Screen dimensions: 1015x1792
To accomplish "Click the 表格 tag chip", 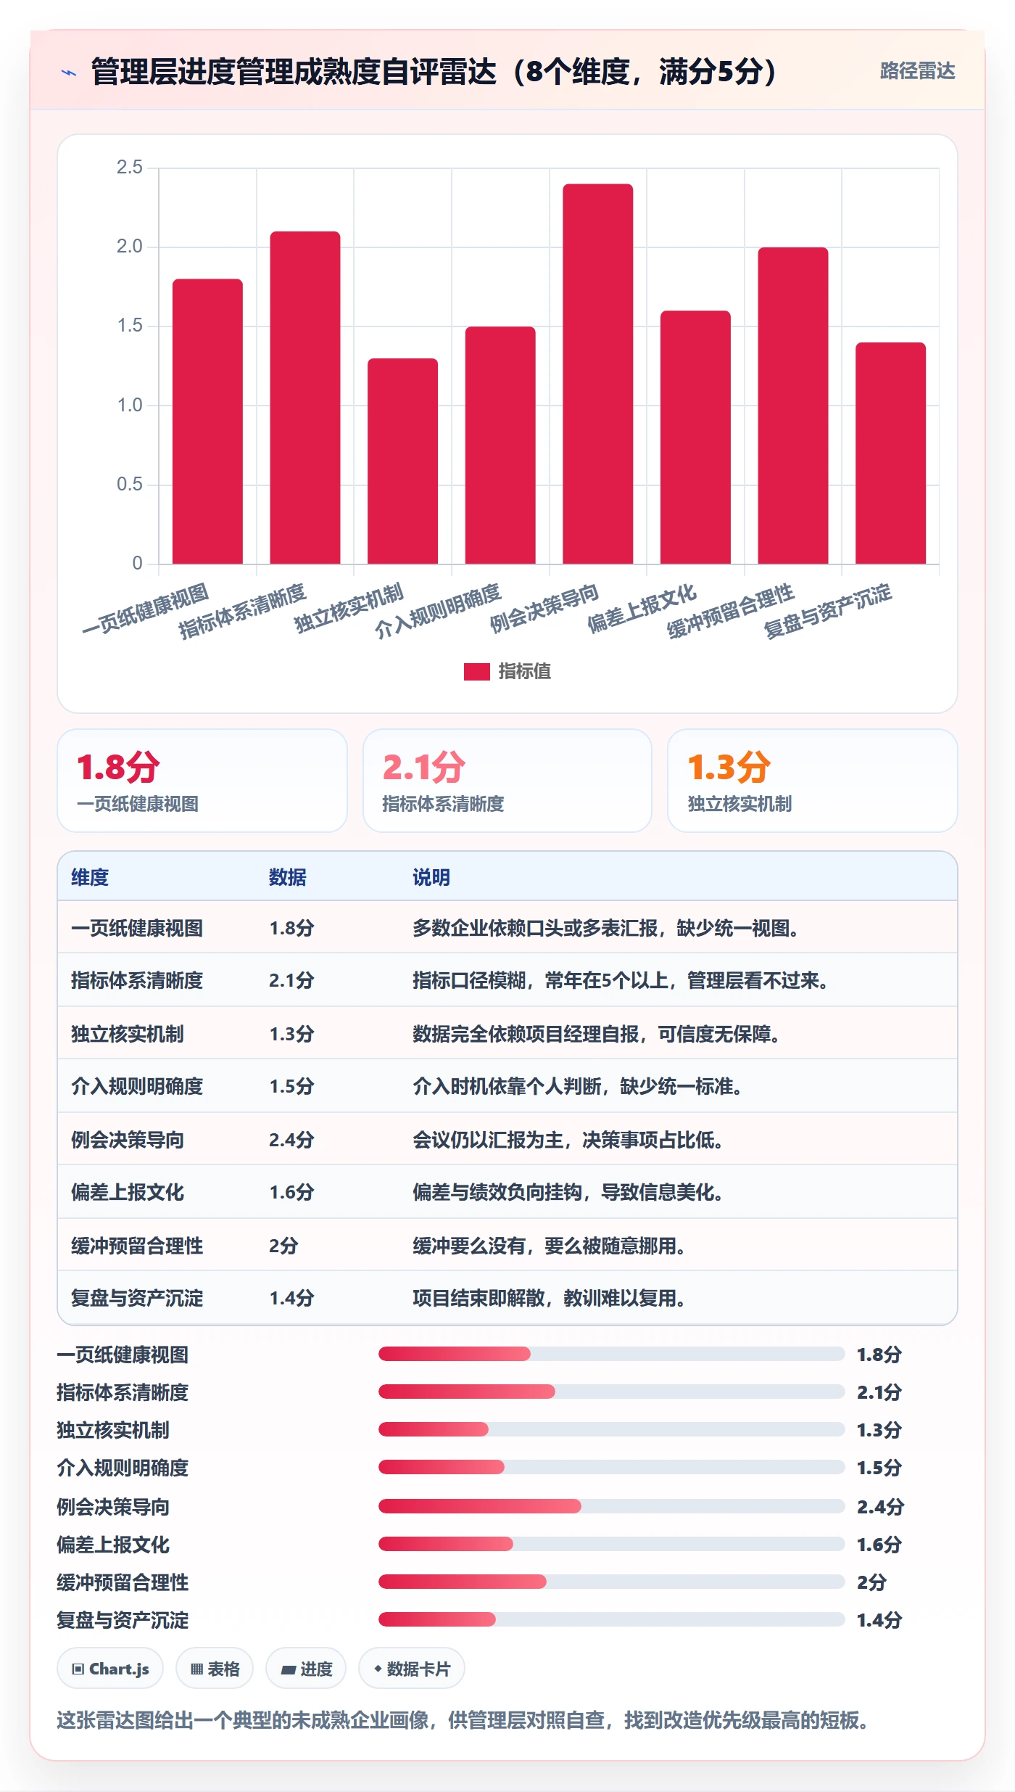I will 215,1669.
